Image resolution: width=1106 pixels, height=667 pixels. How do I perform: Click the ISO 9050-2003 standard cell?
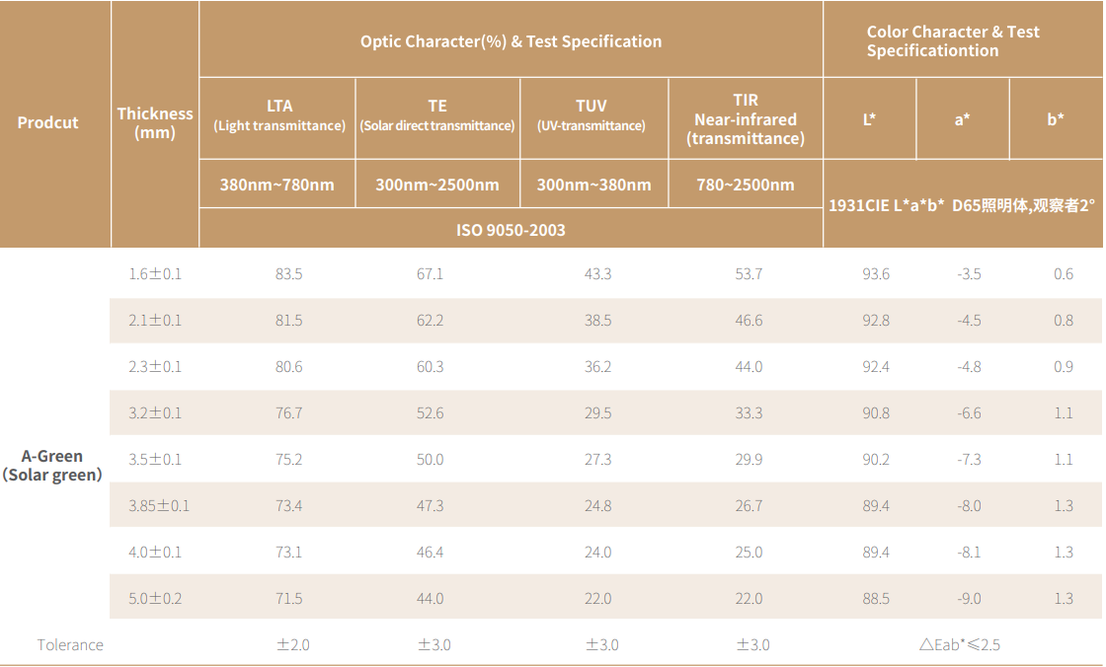[x=511, y=230]
